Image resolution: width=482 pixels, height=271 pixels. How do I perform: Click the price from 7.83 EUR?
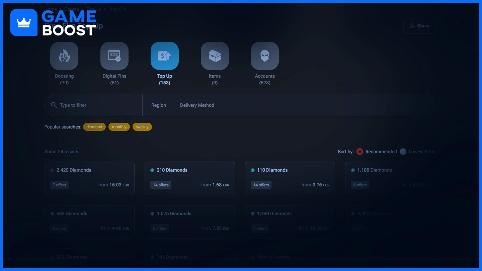coord(215,228)
